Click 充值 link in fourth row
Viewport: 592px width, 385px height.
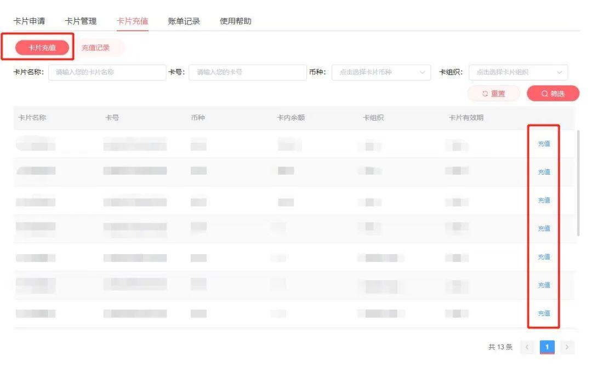pyautogui.click(x=544, y=228)
